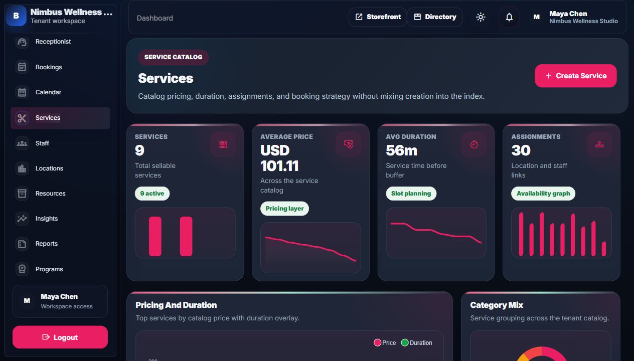Go to Reports in sidebar

pos(60,244)
